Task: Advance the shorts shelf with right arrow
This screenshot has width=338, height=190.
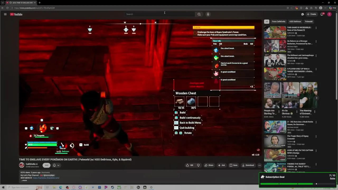Action: (316, 98)
